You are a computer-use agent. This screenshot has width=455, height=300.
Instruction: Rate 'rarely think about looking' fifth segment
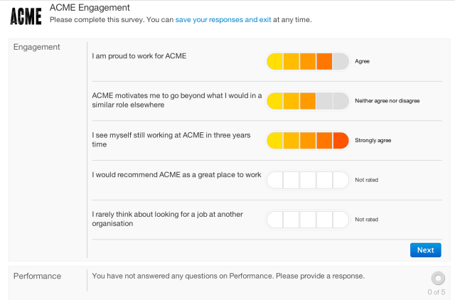click(341, 220)
